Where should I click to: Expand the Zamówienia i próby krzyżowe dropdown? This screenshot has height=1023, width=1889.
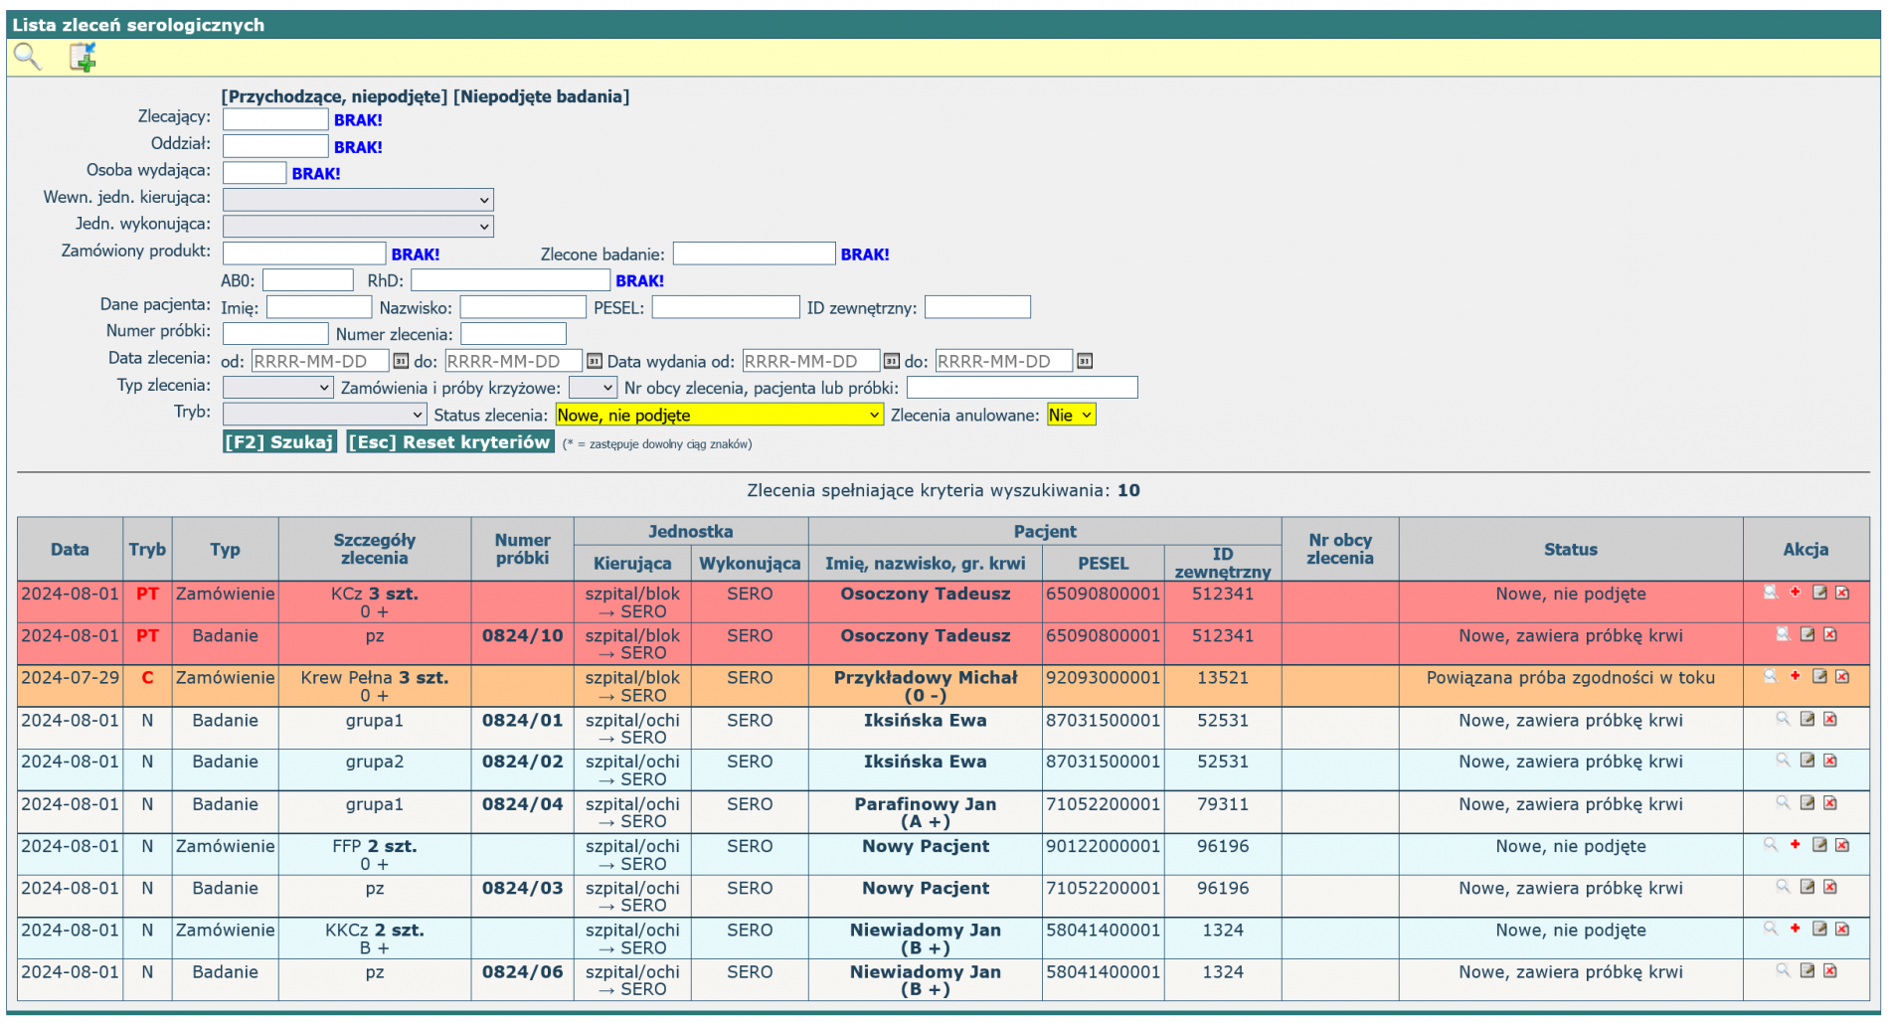click(x=593, y=388)
